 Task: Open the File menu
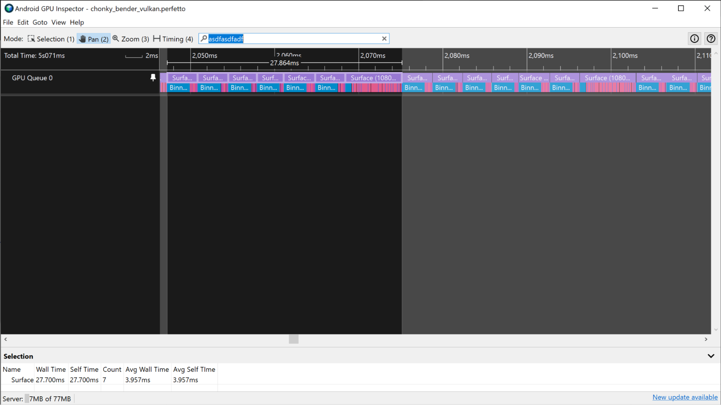point(8,22)
